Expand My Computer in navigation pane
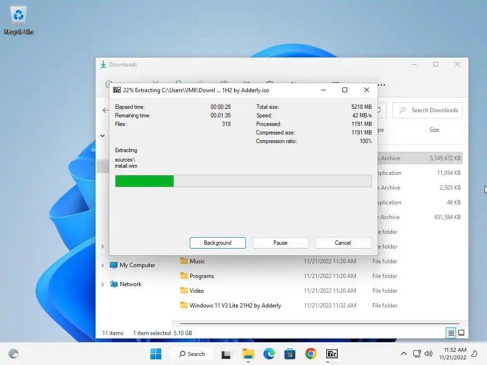487x365 pixels. point(103,265)
